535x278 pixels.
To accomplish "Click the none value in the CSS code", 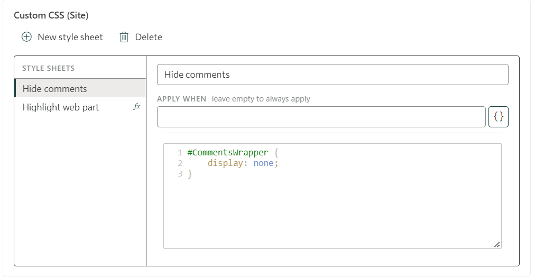I will click(x=263, y=163).
